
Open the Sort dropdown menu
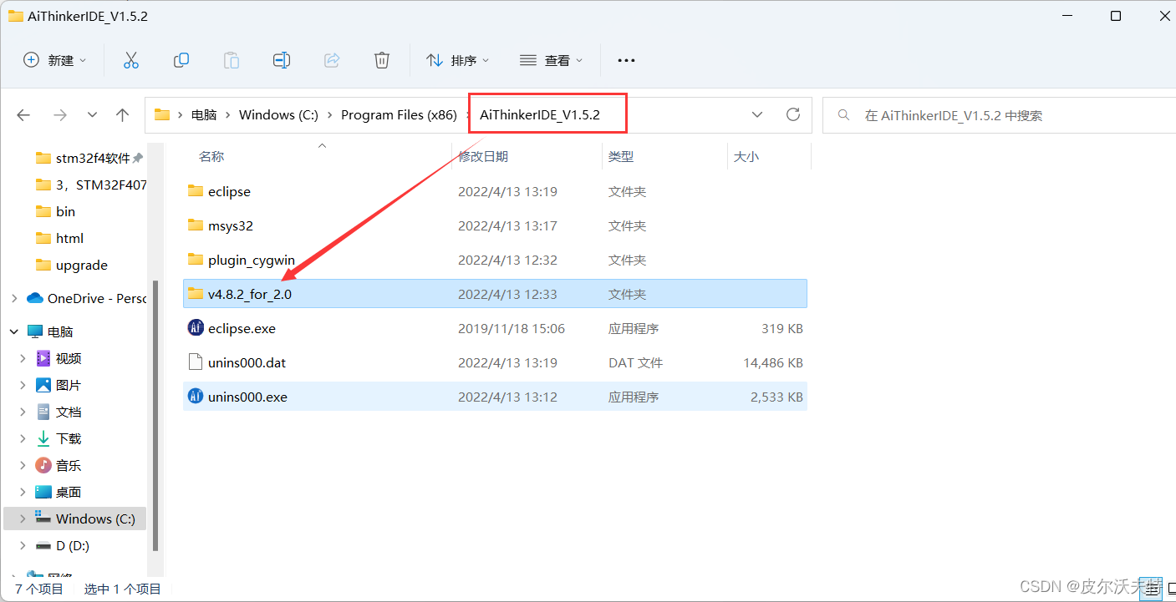[457, 60]
